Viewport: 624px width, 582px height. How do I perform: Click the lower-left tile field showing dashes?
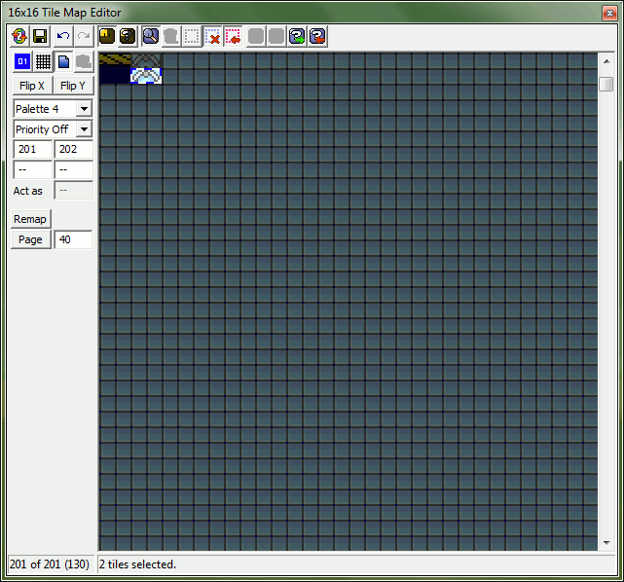pos(33,170)
